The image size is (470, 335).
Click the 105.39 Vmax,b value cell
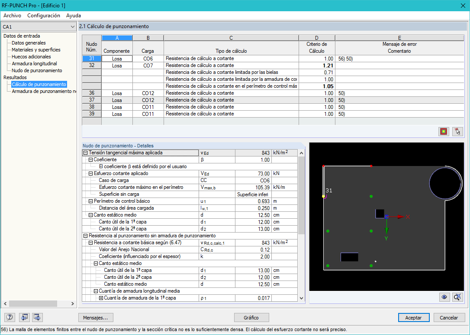(x=253, y=188)
